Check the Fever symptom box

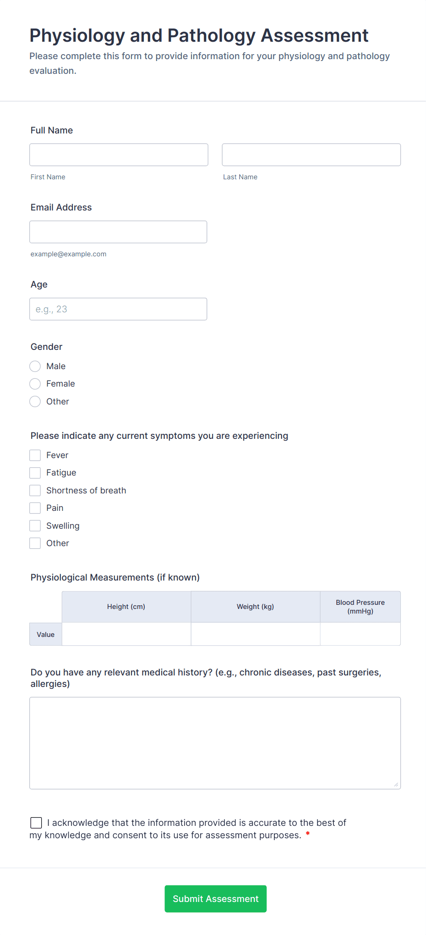(x=35, y=455)
